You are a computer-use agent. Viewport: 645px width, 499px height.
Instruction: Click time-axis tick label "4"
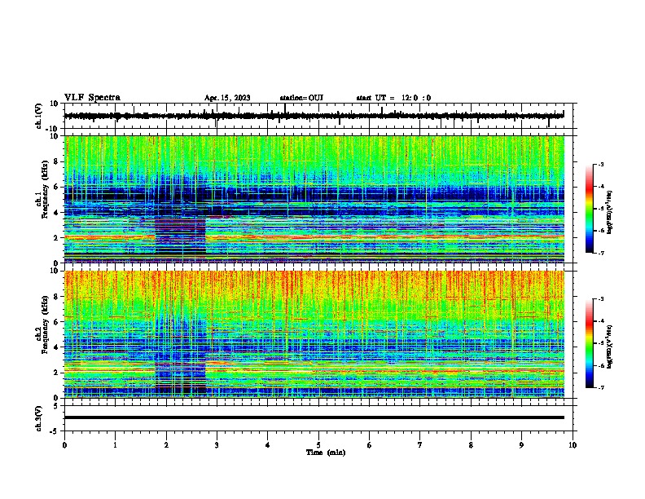tap(268, 445)
